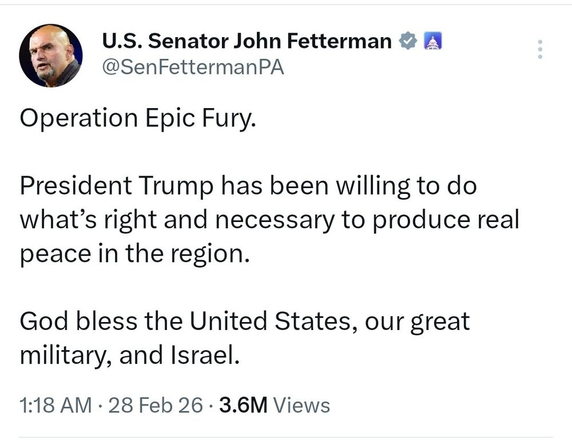Click the word "Views" label
The height and width of the screenshot is (445, 572).
[x=302, y=405]
